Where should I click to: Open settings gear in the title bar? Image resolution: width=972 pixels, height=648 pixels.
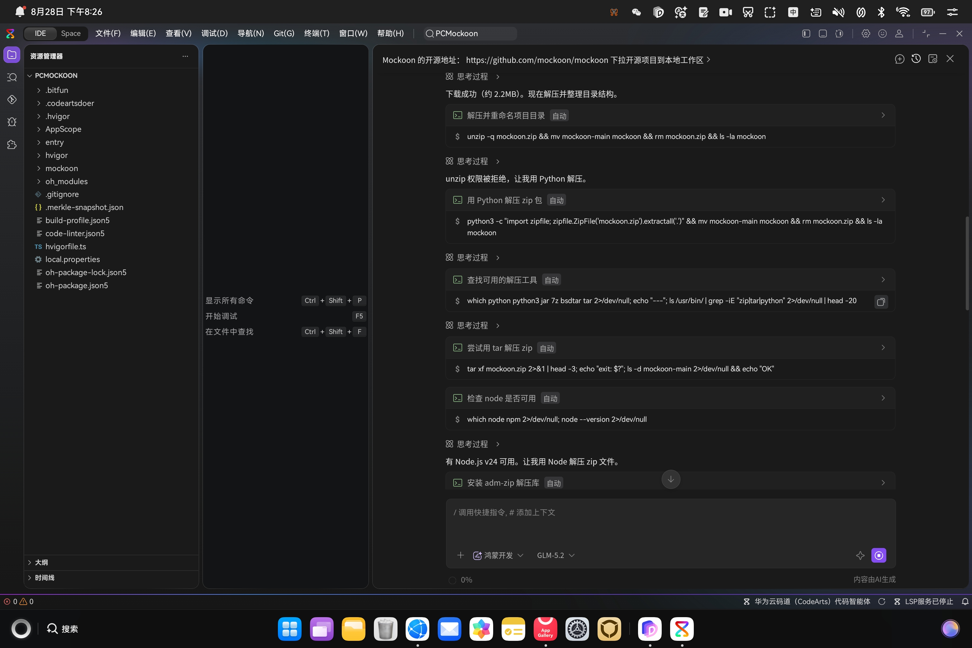pyautogui.click(x=866, y=33)
